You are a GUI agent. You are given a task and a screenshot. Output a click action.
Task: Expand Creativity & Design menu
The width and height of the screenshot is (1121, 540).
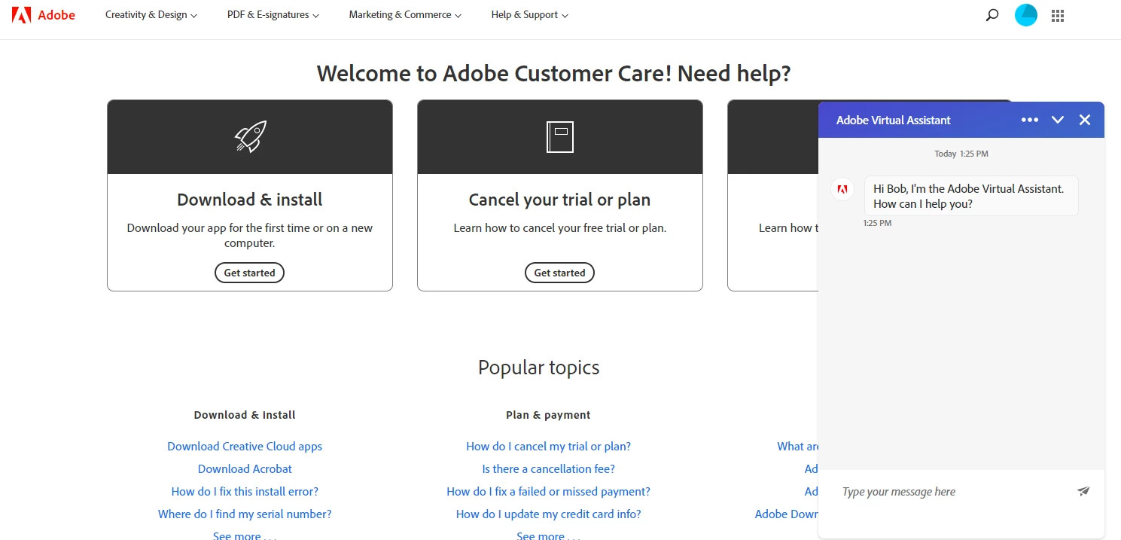[151, 15]
